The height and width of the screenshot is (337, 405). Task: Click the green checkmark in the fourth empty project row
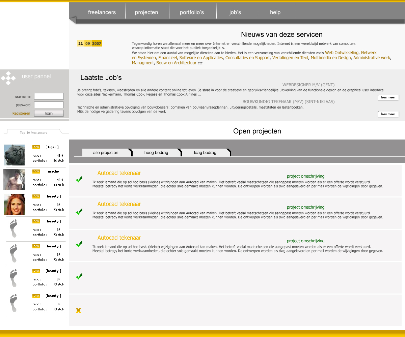(79, 276)
